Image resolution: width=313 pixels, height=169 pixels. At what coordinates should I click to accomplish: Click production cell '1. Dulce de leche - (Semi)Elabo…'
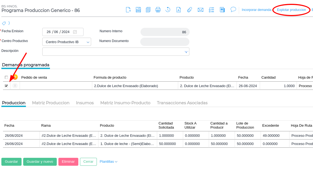128,144
